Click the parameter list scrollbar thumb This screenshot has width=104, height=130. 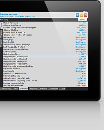87,40
